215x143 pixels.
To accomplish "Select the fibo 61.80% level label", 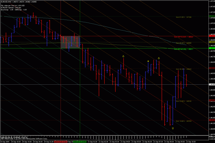I will [184, 17].
